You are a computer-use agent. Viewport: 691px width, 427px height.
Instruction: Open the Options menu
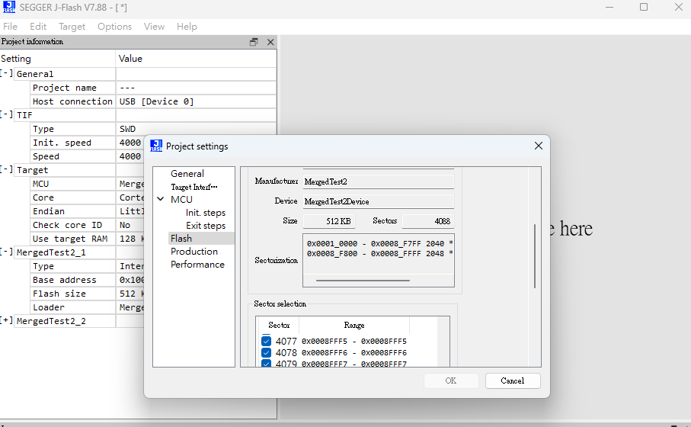click(114, 27)
